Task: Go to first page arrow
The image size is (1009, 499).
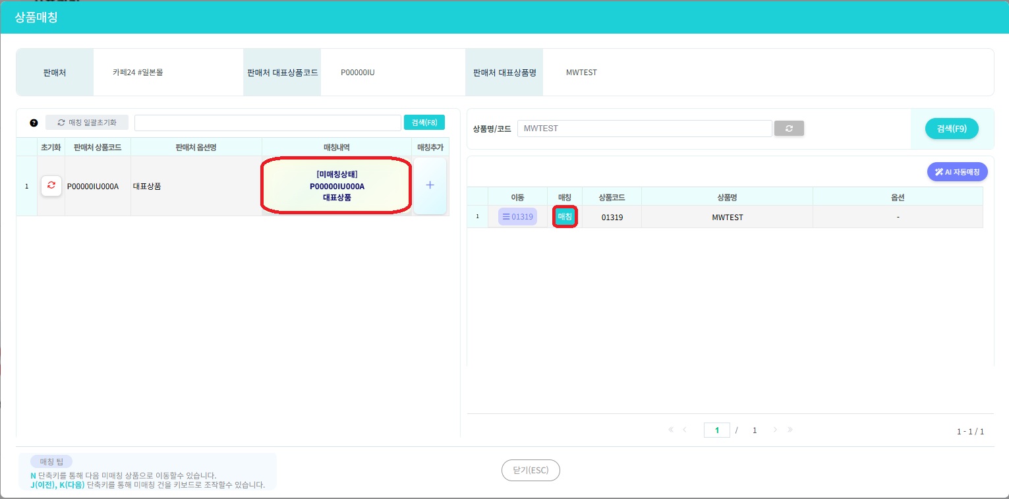Action: [x=671, y=430]
